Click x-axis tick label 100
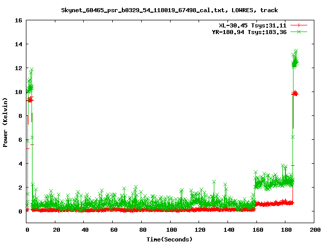Image resolution: width=325 pixels, height=244 pixels. [x=172, y=230]
